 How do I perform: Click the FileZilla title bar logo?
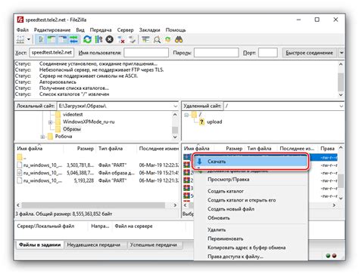(x=20, y=20)
